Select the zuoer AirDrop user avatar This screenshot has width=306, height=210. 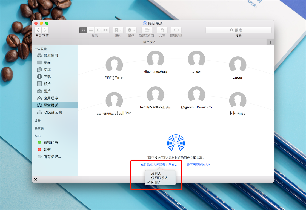(x=238, y=65)
